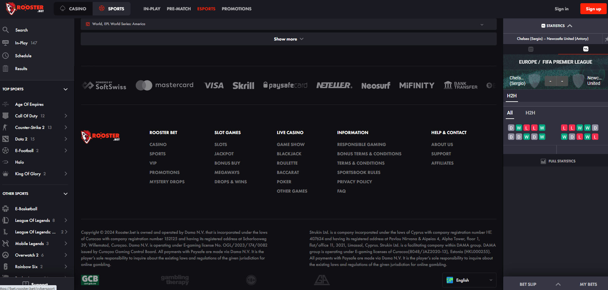Click the Halo game icon
Image resolution: width=608 pixels, height=290 pixels.
point(5,162)
